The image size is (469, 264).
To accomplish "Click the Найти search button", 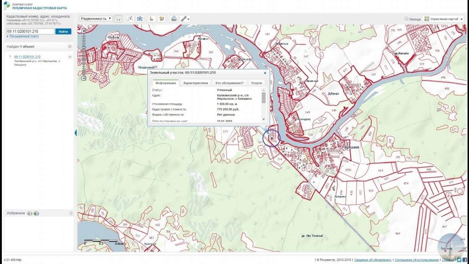I will (x=63, y=32).
